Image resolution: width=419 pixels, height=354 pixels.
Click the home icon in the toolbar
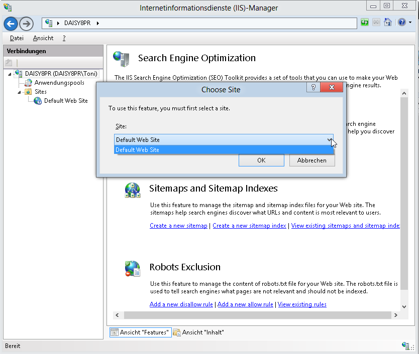[x=387, y=23]
